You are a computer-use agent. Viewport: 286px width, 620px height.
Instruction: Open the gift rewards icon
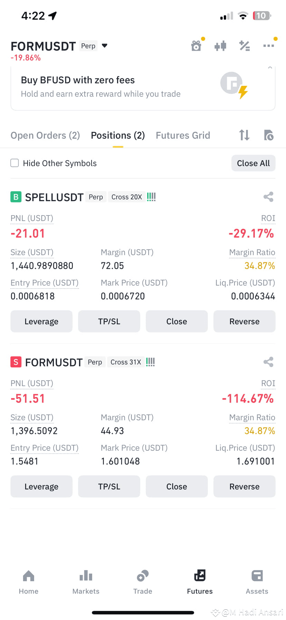[196, 46]
